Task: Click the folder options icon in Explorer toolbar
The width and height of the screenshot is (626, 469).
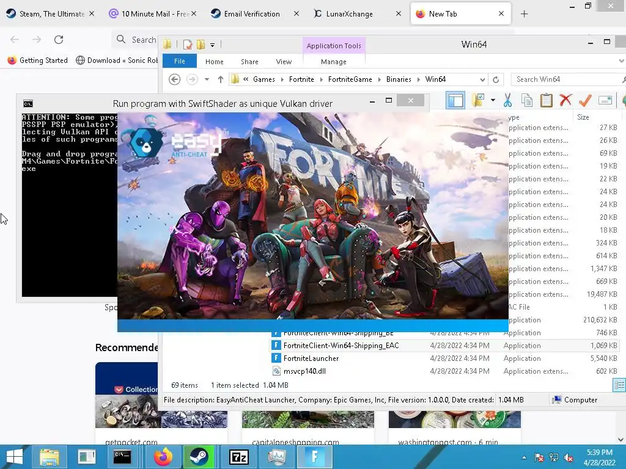Action: click(x=478, y=100)
